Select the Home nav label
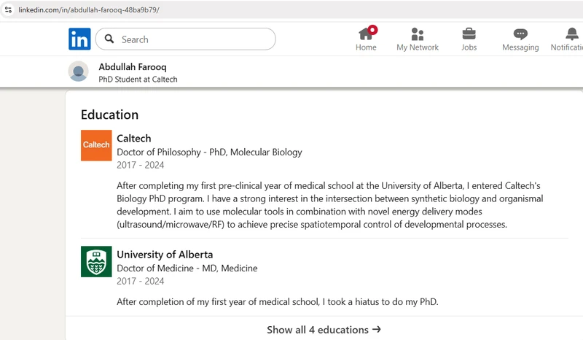Image resolution: width=583 pixels, height=340 pixels. (x=366, y=47)
